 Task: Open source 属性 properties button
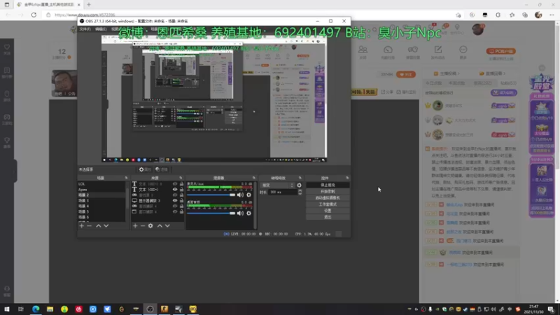pos(145,169)
